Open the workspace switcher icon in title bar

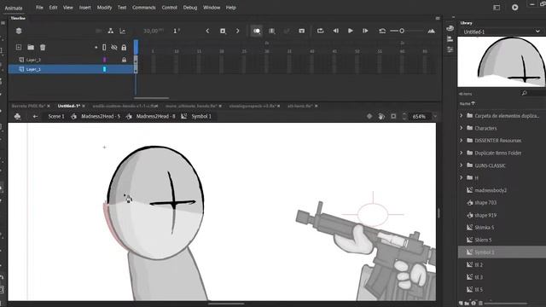497,8
